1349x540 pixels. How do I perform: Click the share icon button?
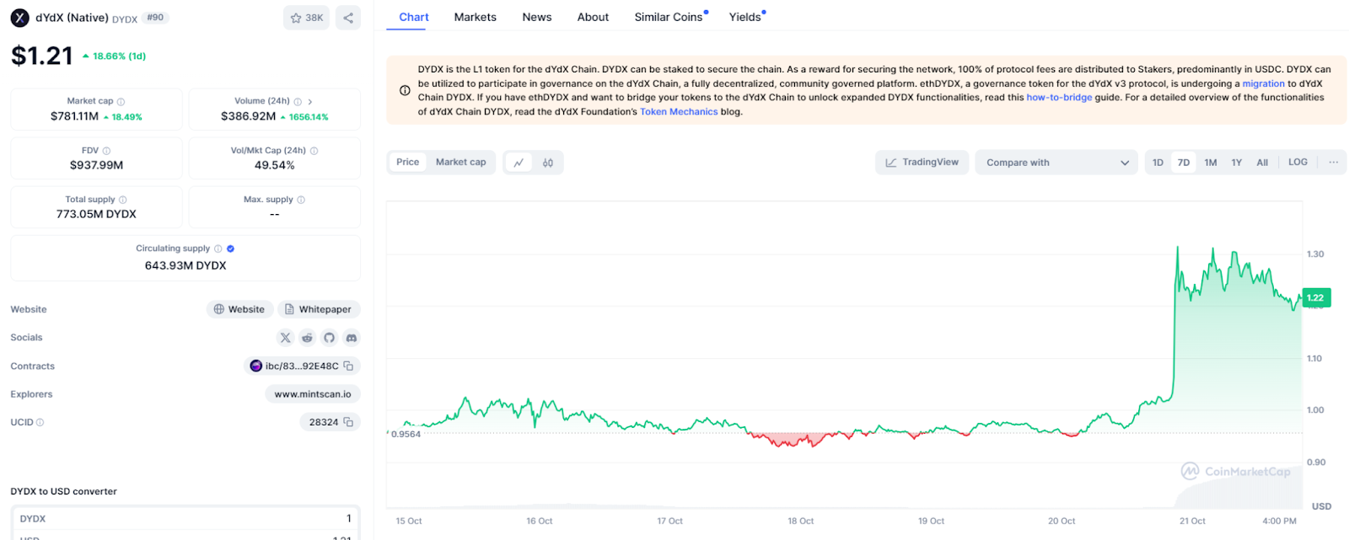pyautogui.click(x=348, y=18)
